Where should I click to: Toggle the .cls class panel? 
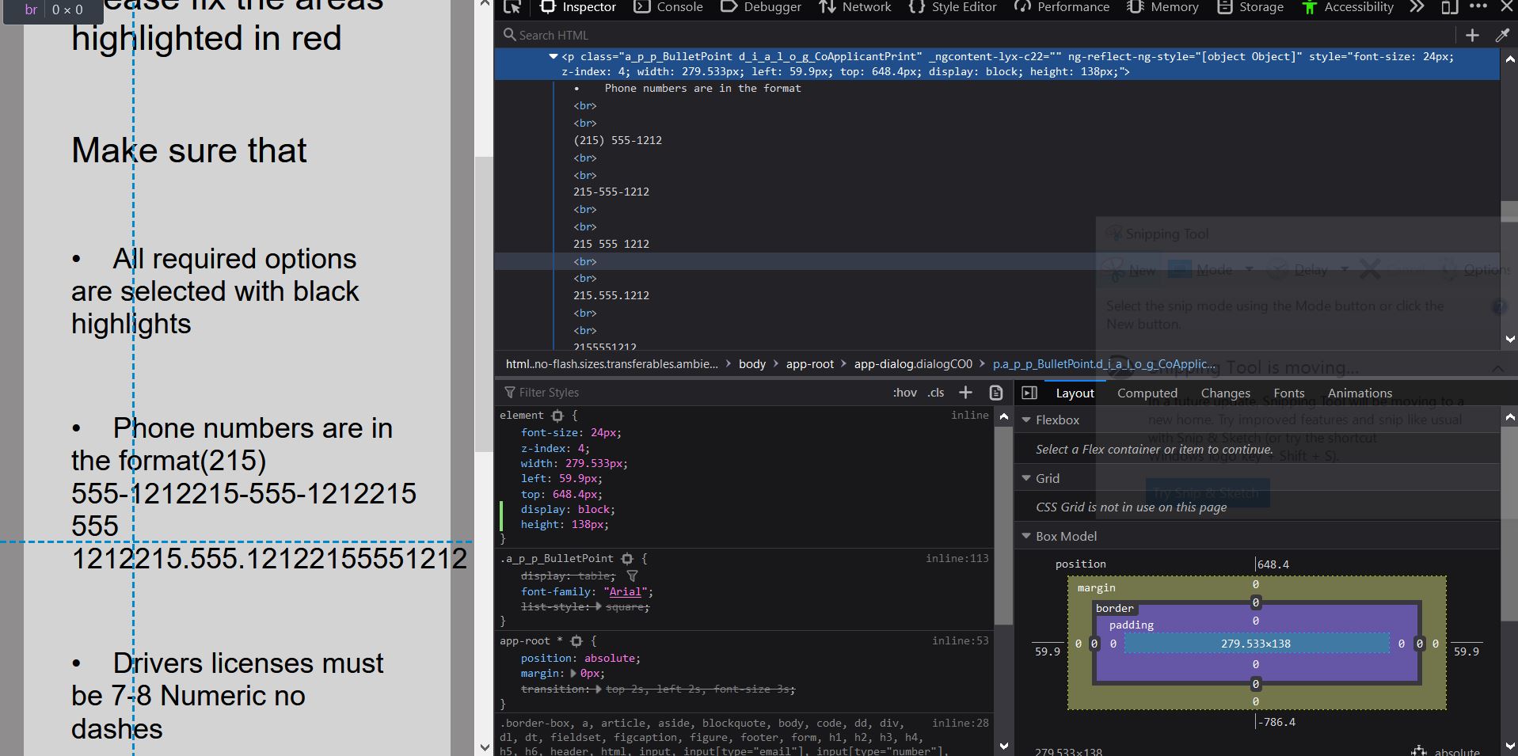pos(935,392)
